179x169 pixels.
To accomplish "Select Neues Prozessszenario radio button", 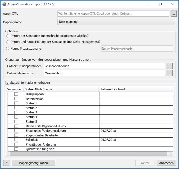I will point(8,49).
